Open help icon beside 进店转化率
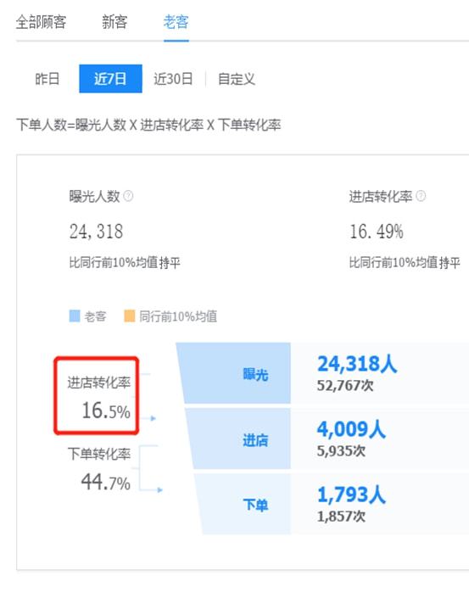The width and height of the screenshot is (469, 598). (x=421, y=196)
